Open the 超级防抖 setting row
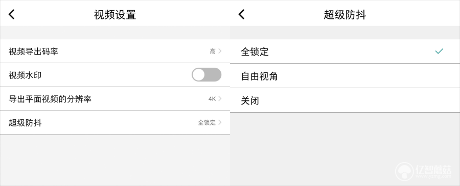Screen dimensions: 460x186 coord(115,122)
